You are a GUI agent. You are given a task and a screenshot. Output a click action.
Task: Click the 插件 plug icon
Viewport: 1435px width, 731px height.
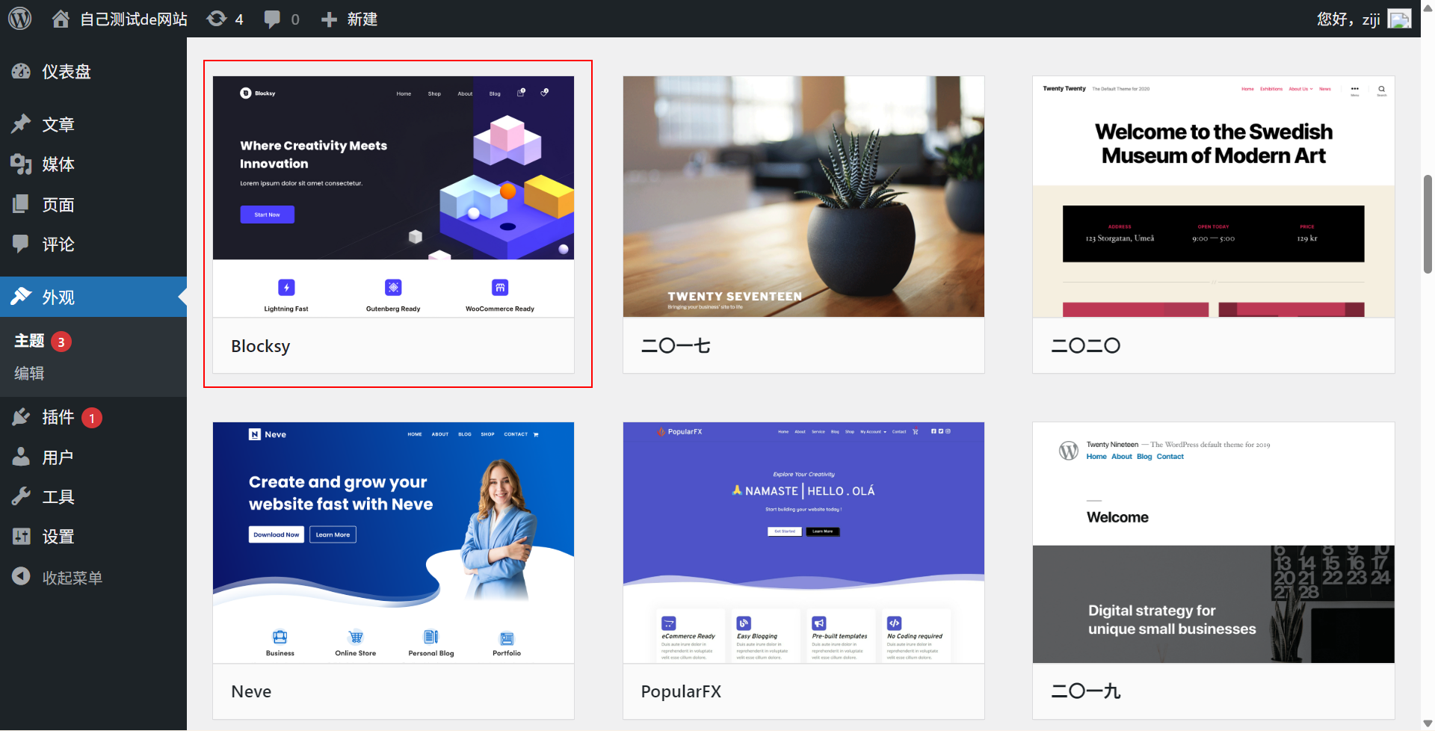tap(21, 417)
